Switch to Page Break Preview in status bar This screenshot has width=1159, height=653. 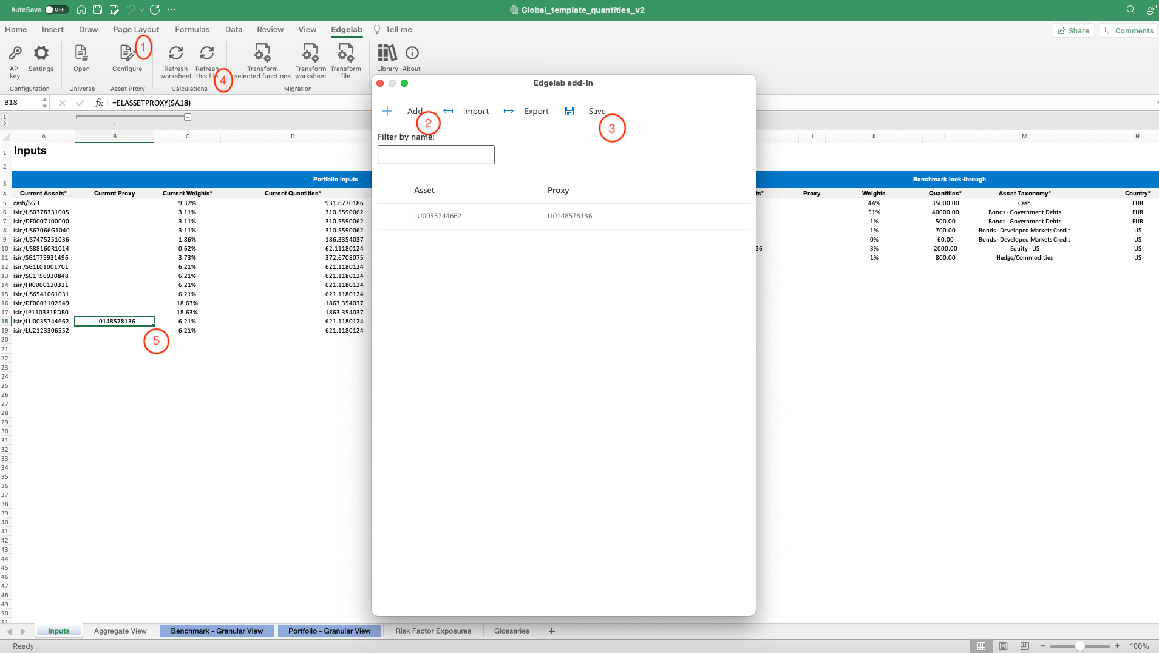tap(1025, 646)
